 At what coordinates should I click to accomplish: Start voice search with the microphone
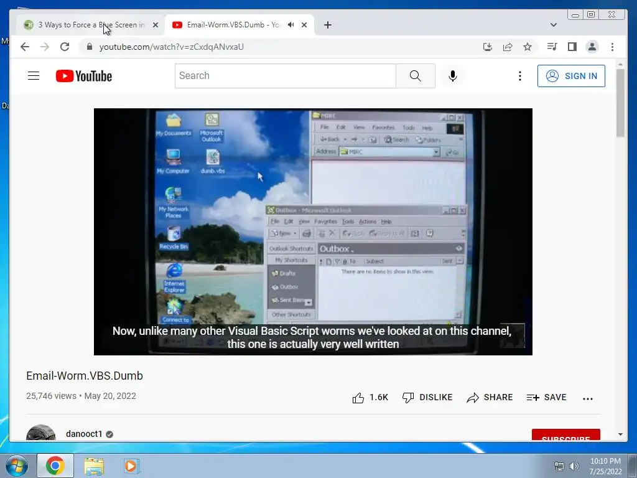pos(453,75)
